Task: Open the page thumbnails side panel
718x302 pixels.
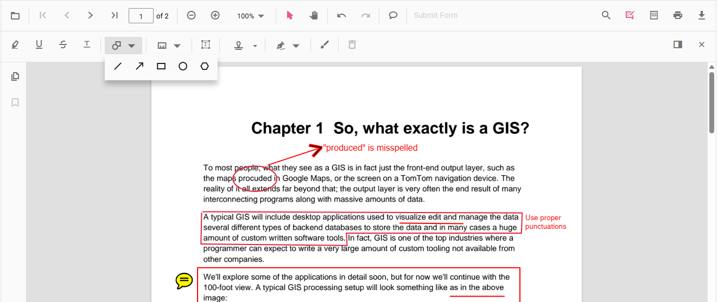Action: coord(15,76)
